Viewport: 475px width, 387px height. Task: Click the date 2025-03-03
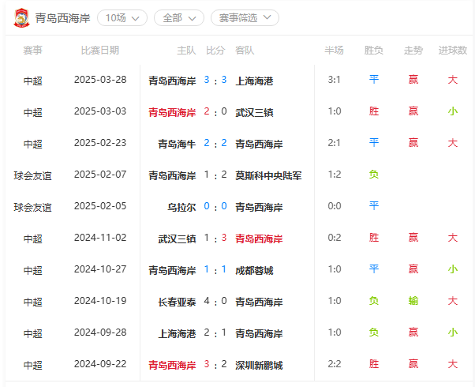tap(100, 111)
